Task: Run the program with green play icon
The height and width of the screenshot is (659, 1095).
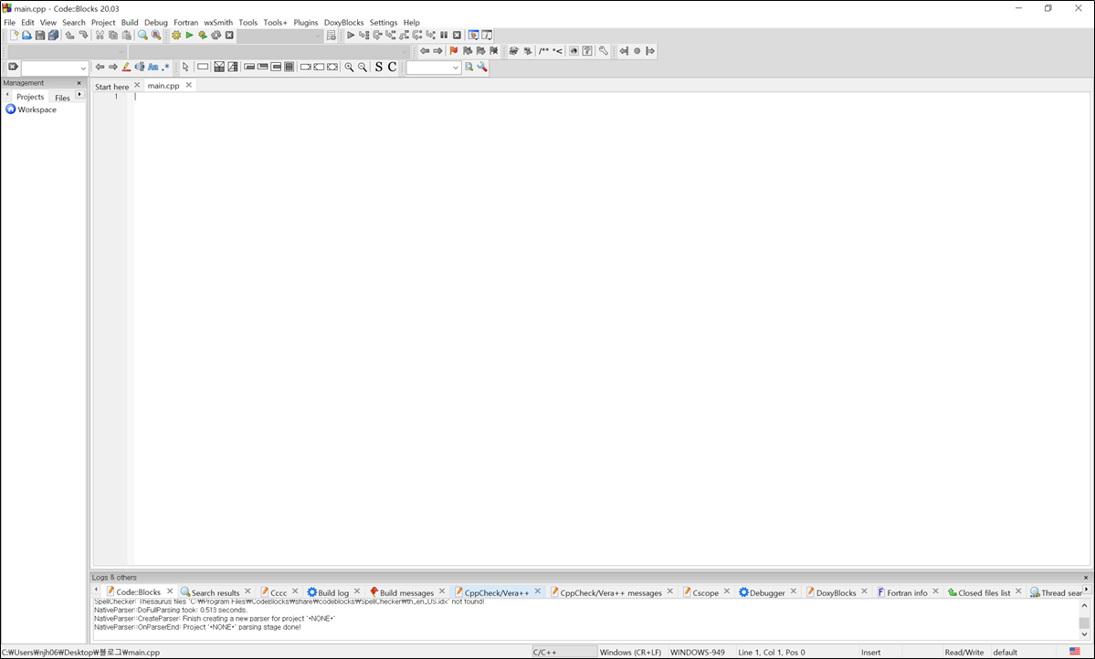Action: 189,35
